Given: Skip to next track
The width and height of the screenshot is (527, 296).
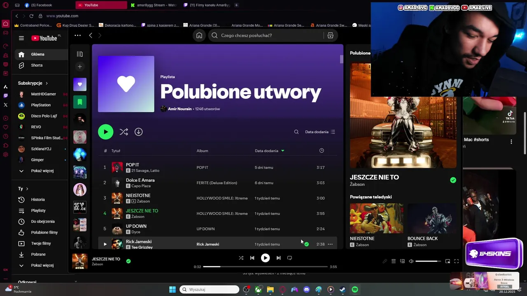Looking at the screenshot, I should (x=278, y=258).
